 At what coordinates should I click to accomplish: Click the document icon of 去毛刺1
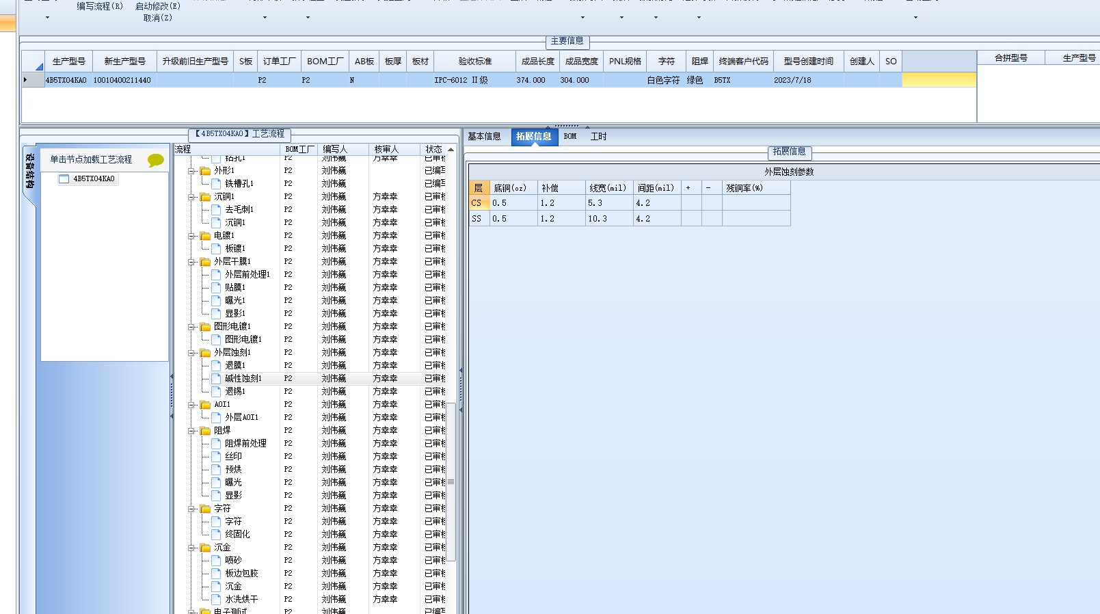pos(217,210)
